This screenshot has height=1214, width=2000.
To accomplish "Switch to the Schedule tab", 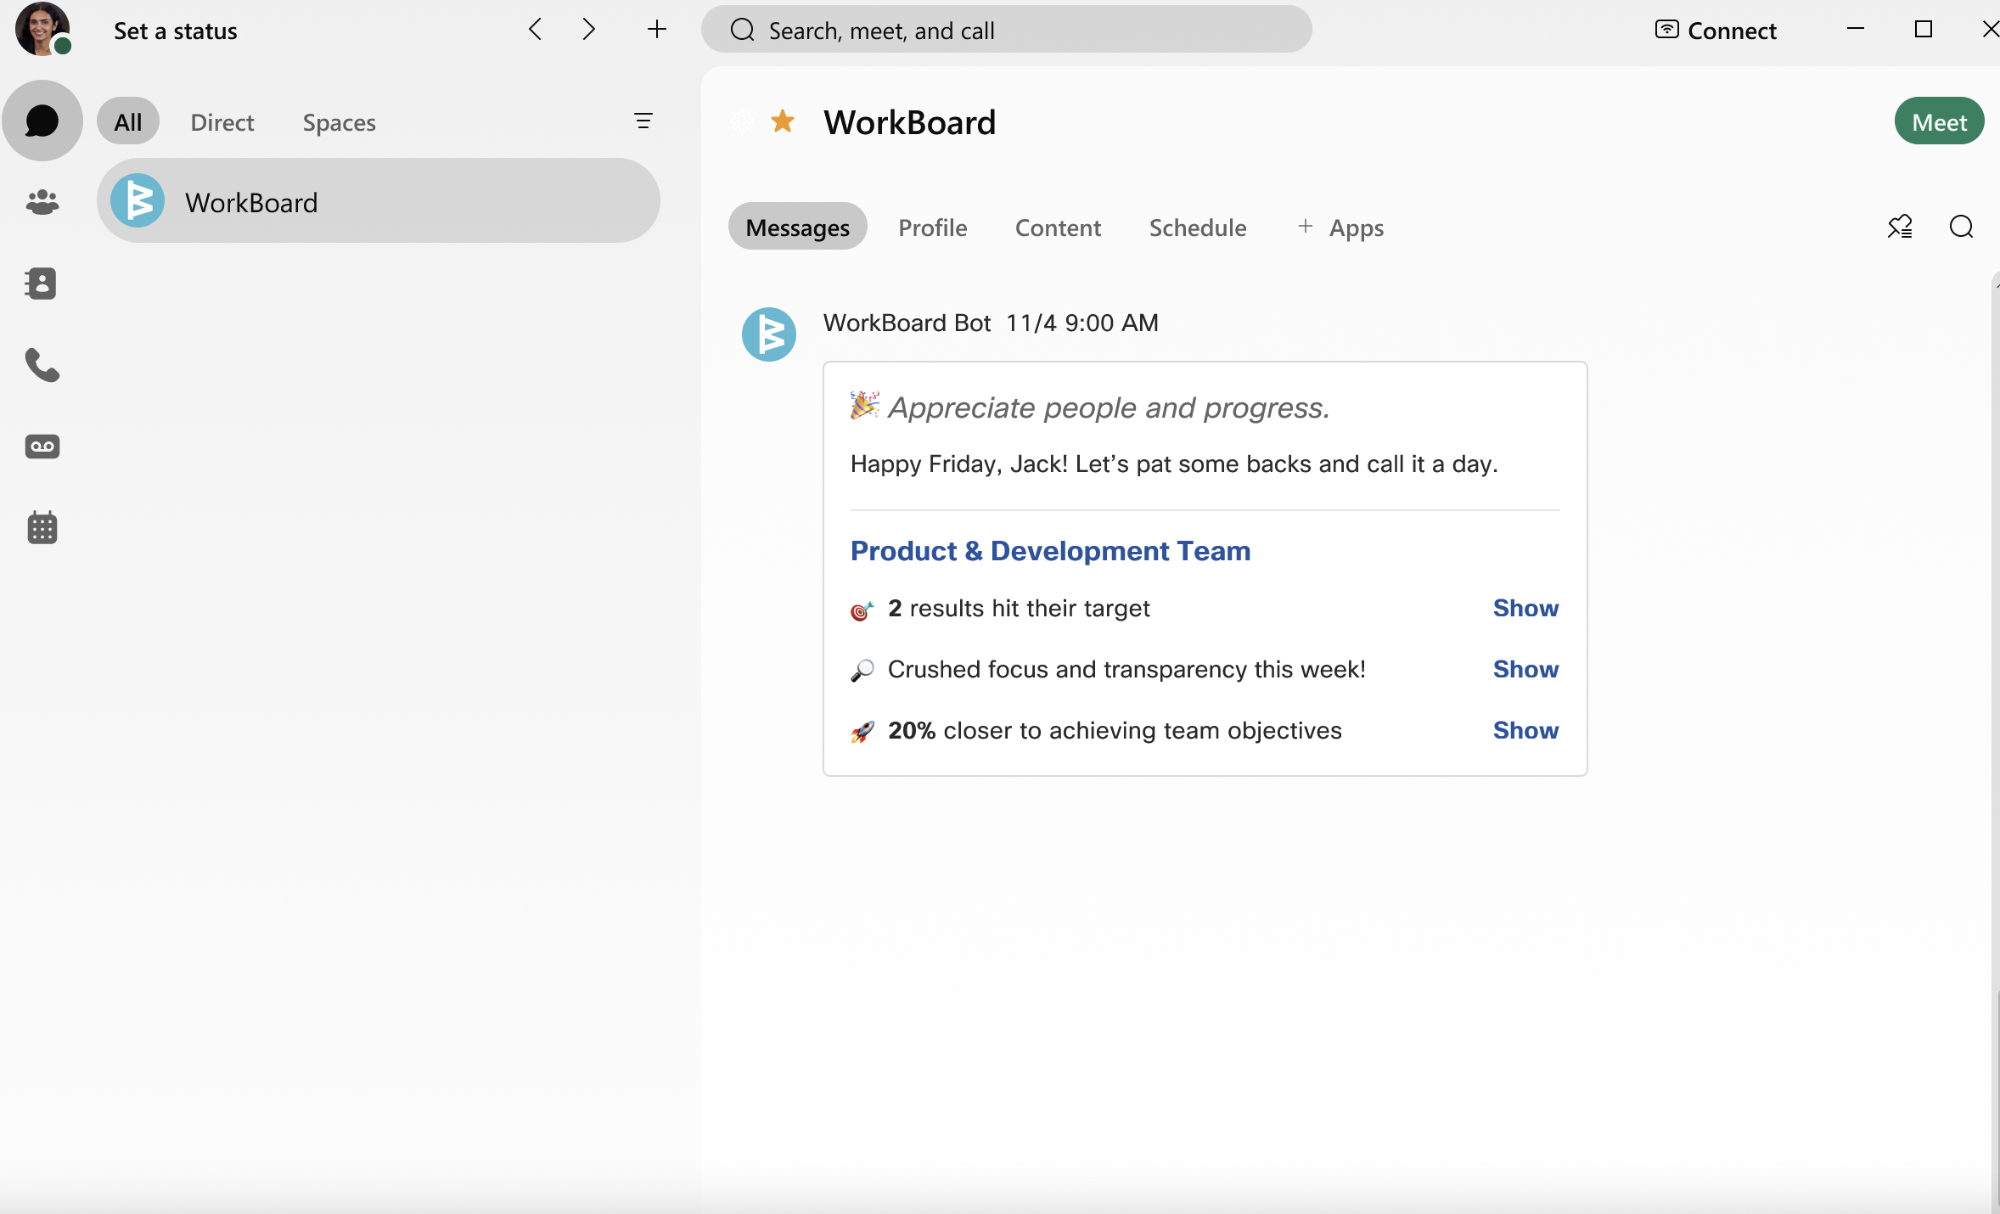I will (1198, 228).
